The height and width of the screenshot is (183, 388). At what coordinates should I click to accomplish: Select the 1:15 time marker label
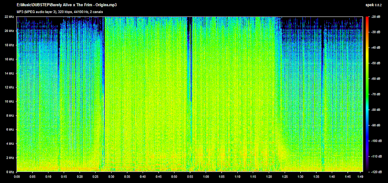click(253, 177)
